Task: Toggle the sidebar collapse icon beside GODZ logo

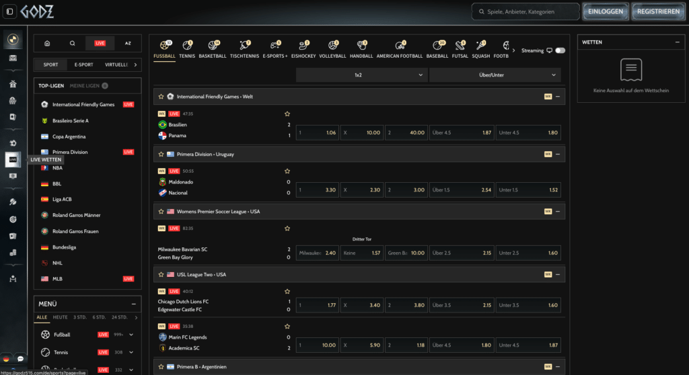Action: point(9,11)
